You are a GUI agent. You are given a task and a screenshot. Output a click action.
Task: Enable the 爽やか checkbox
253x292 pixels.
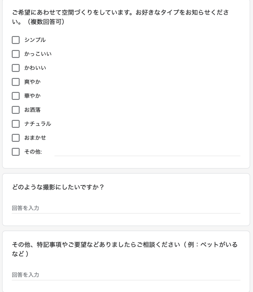[x=15, y=82]
